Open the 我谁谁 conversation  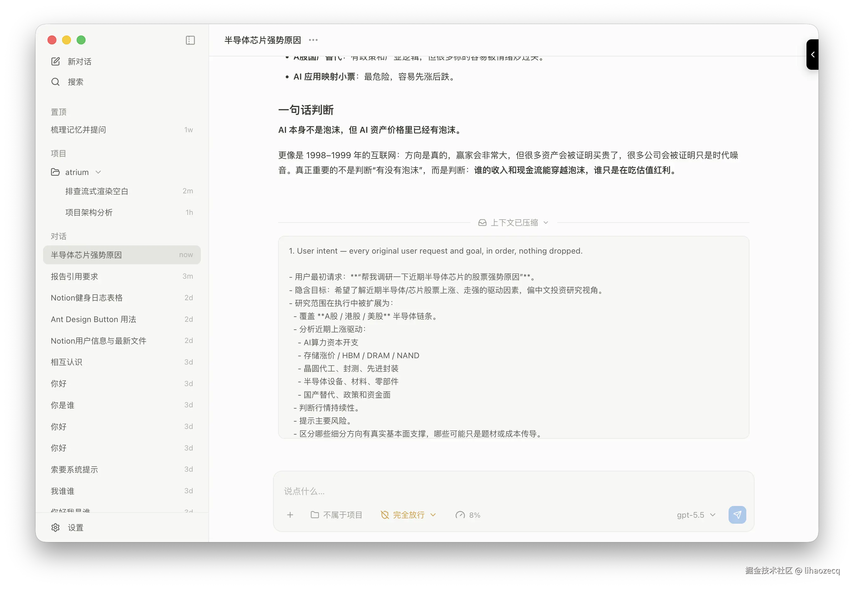[122, 491]
